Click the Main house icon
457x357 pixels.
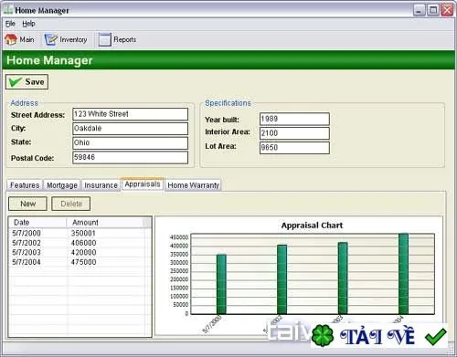[x=11, y=39]
